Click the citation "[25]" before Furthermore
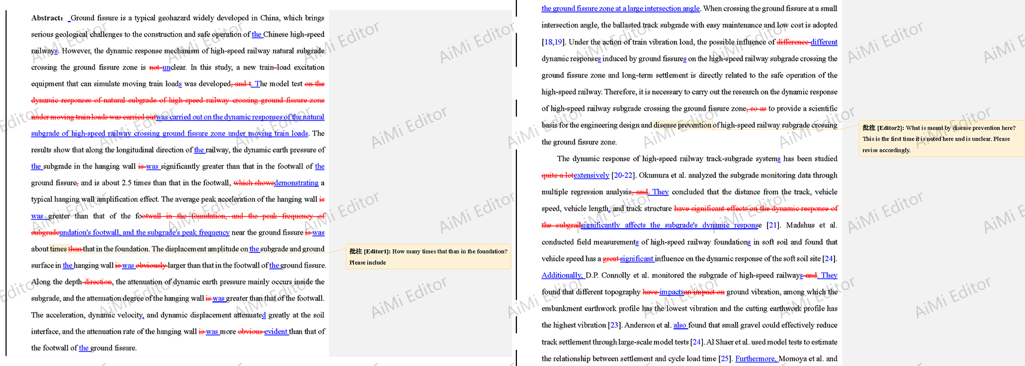The height and width of the screenshot is (366, 1025). coord(725,359)
